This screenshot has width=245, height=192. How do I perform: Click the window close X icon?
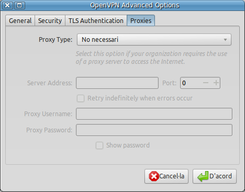tap(7, 5)
